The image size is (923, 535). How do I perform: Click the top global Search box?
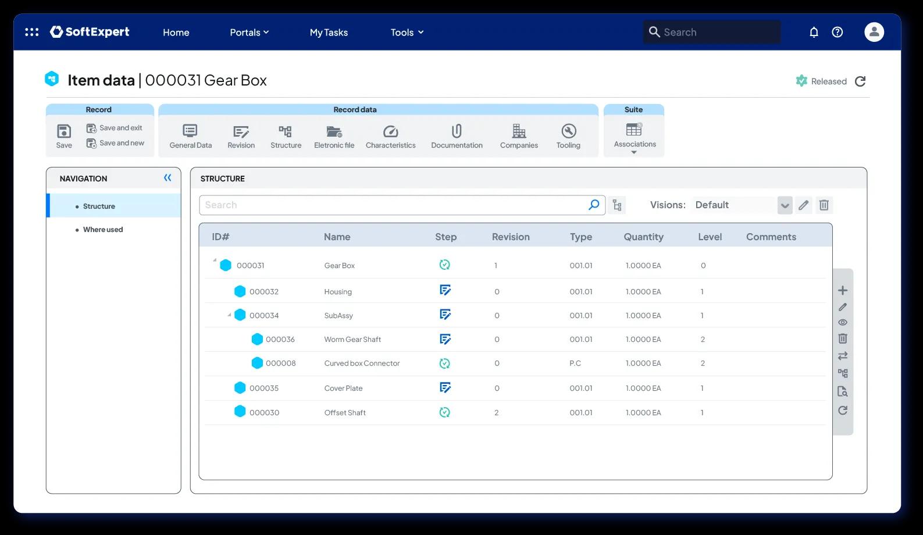(x=712, y=32)
